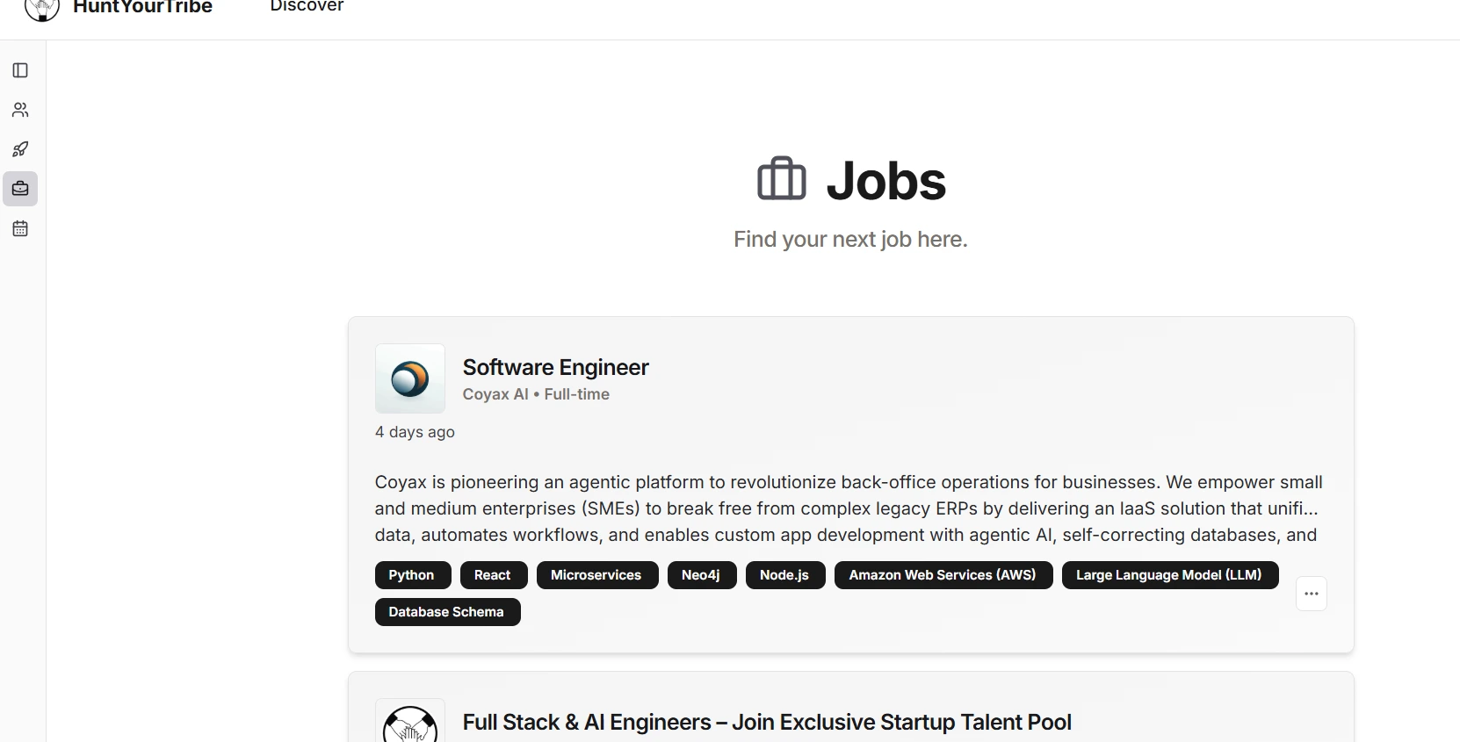This screenshot has height=742, width=1460.
Task: Click the Python skill tag
Action: 412,575
